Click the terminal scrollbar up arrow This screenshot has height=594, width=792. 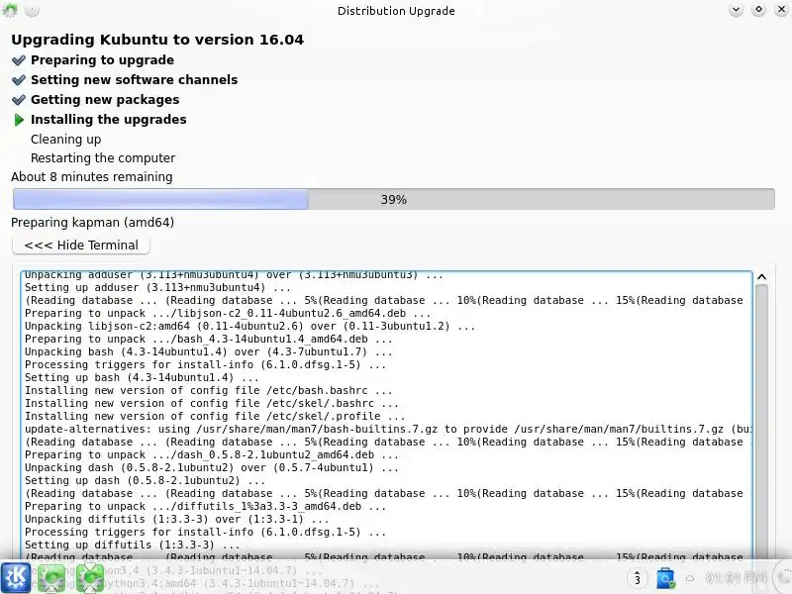point(761,277)
